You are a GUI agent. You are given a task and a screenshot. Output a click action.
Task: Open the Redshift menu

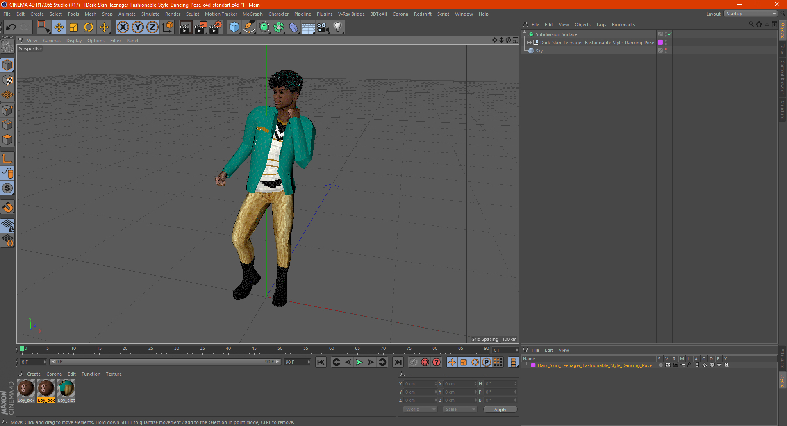tap(423, 14)
